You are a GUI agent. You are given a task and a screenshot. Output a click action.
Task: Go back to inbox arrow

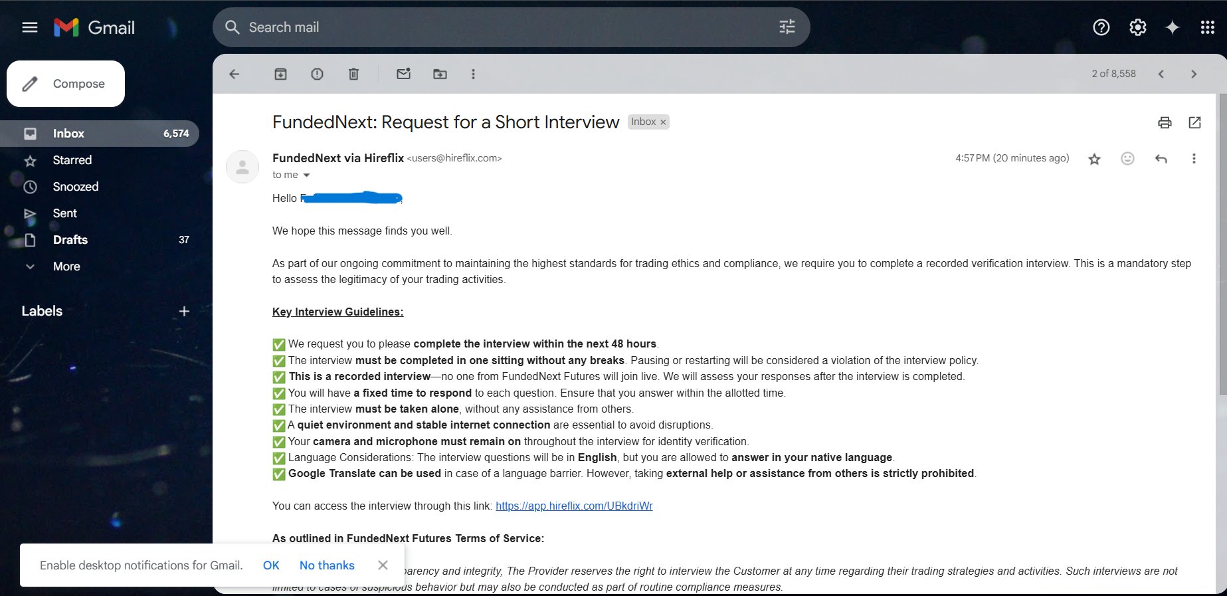click(234, 74)
